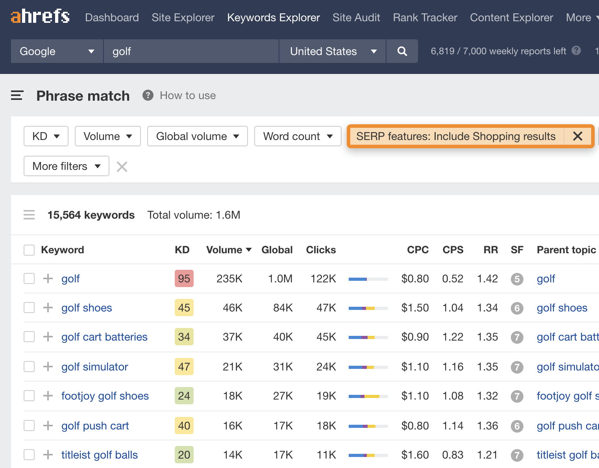Add golf simulator with plus icon

(x=48, y=367)
